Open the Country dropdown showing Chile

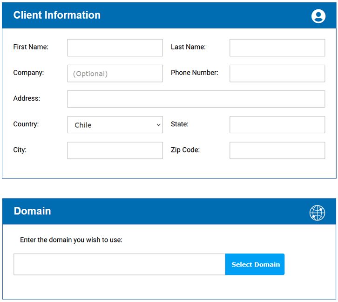coord(115,125)
